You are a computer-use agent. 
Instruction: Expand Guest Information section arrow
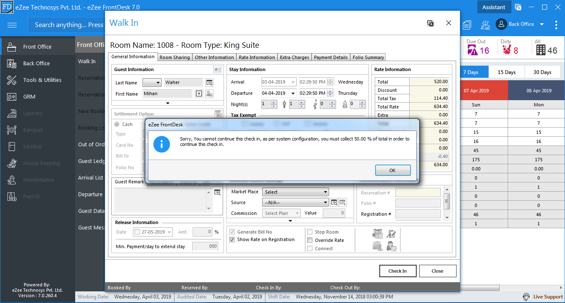point(168,103)
